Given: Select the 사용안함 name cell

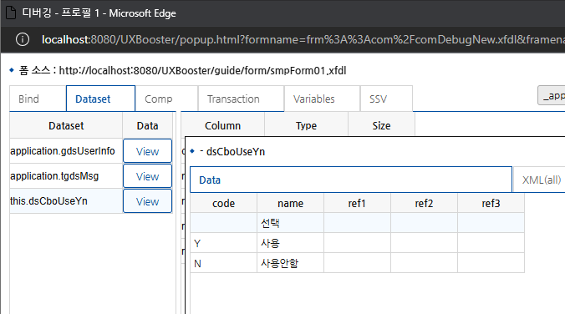Looking at the screenshot, I should [290, 263].
